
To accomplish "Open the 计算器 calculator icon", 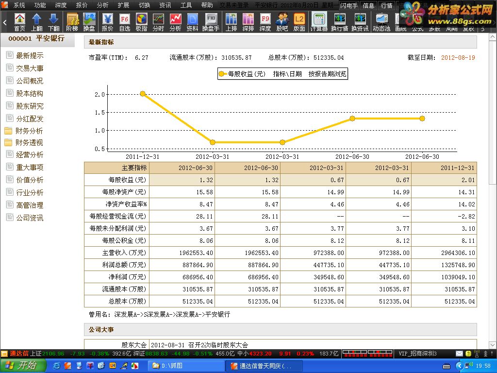I will click(319, 22).
